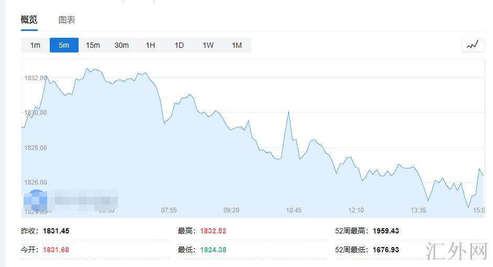493x267 pixels.
Task: Click the 1832.00 price axis label
Action: (x=35, y=78)
